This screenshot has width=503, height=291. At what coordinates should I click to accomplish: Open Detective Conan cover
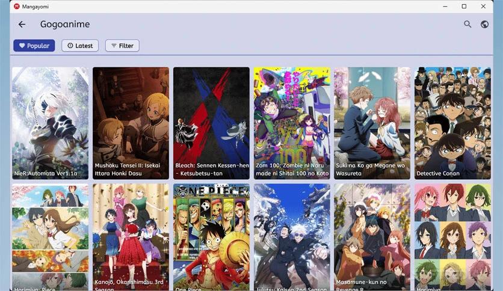pos(452,123)
